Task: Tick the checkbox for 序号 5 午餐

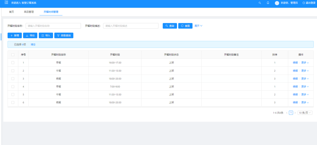Action: 13,94
